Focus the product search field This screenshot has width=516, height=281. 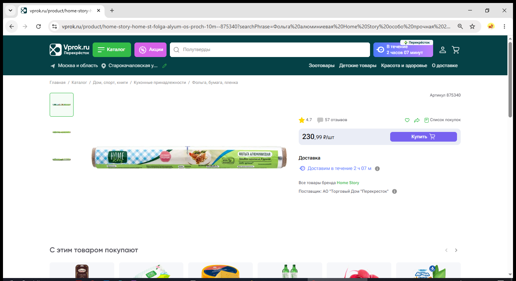point(270,50)
